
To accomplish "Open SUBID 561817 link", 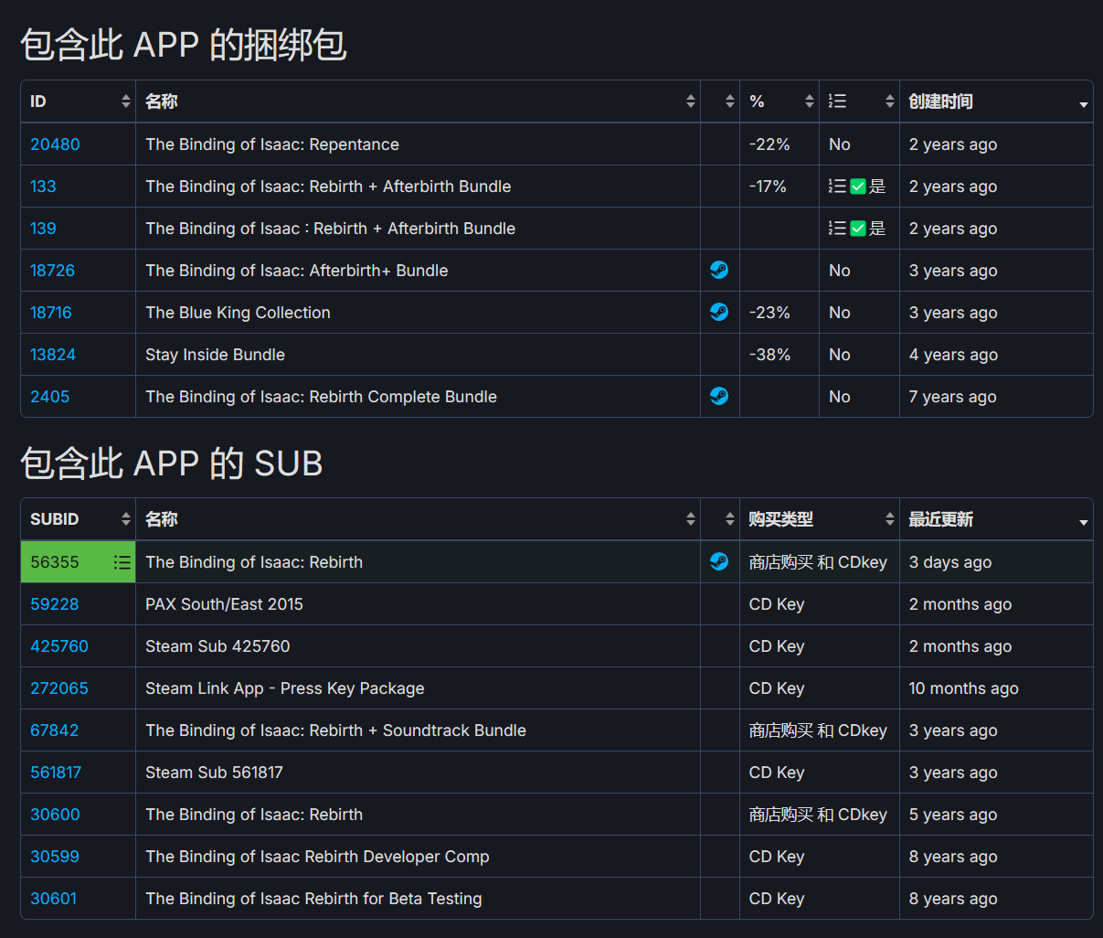I will 56,773.
